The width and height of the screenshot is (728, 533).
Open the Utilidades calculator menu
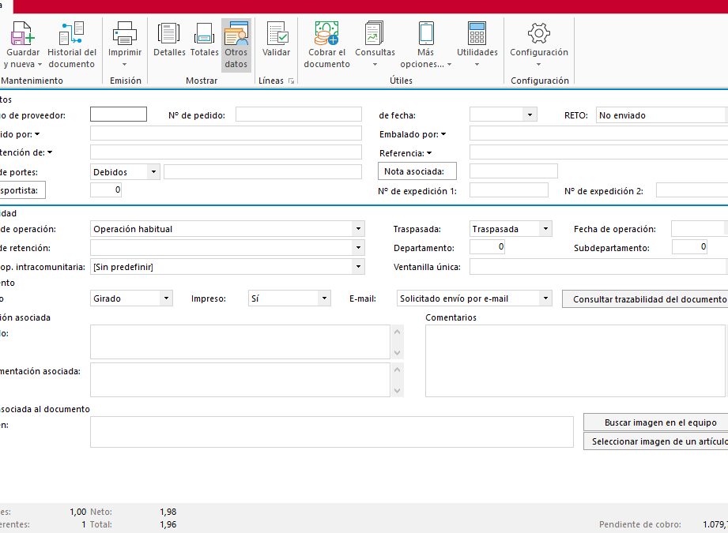point(477,33)
